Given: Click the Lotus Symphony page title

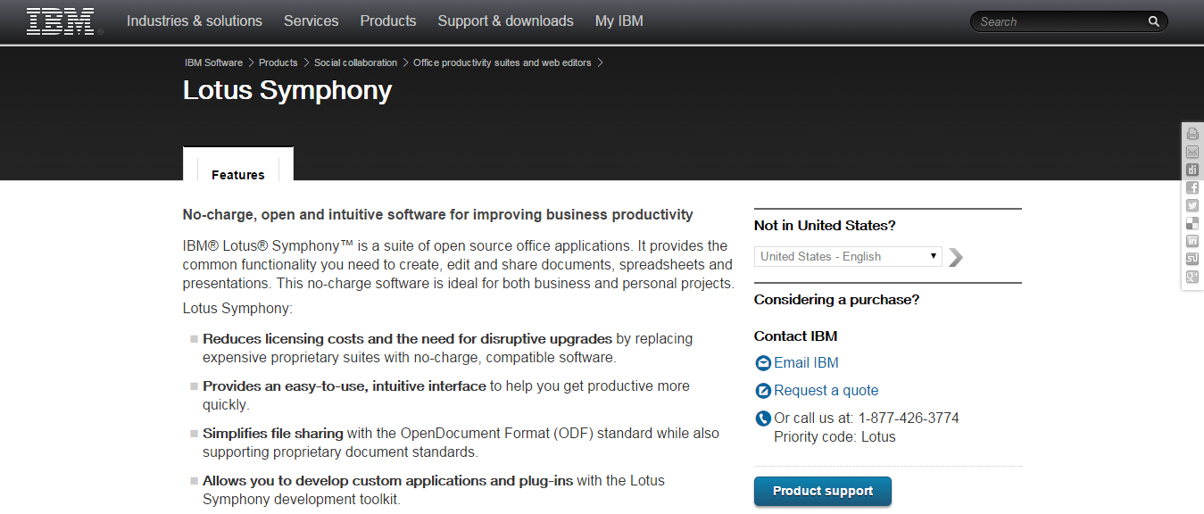Looking at the screenshot, I should tap(287, 90).
